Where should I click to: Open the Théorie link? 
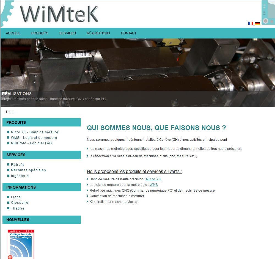pos(18,208)
